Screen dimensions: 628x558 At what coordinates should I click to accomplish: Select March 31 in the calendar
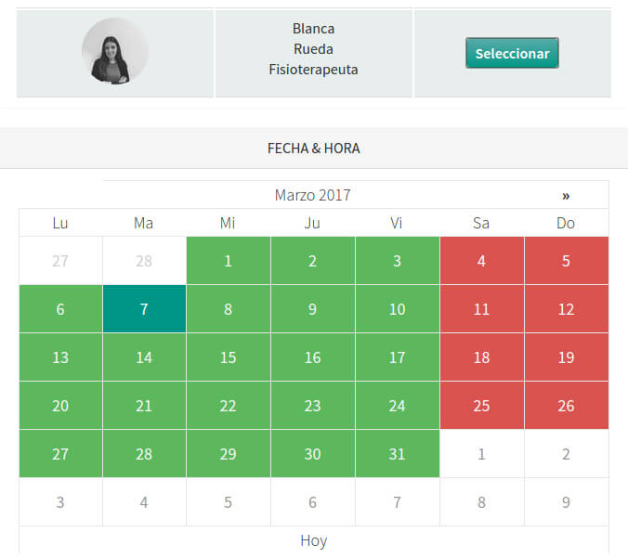397,454
